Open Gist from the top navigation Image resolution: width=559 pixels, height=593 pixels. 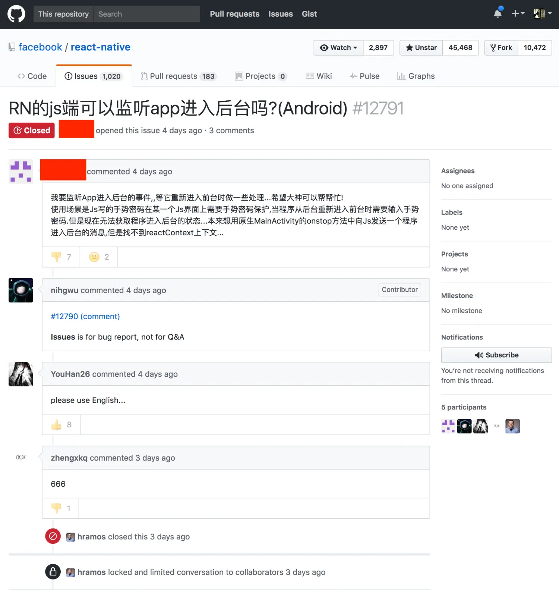[x=309, y=14]
